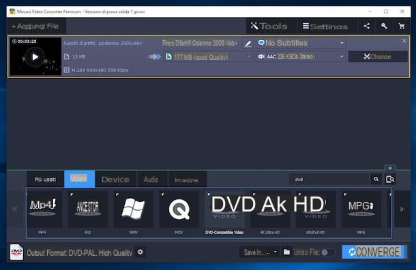This screenshot has height=270, width=416.
Task: Click the DVD output format icon
Action: 16,252
